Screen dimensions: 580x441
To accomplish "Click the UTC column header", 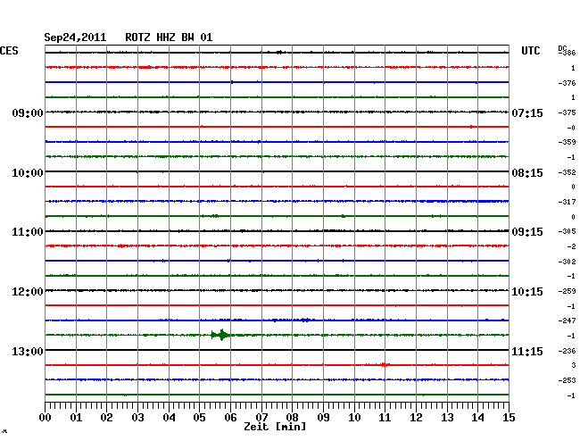I will point(530,51).
